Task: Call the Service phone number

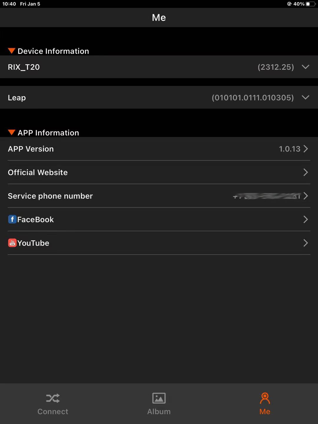Action: tap(159, 196)
